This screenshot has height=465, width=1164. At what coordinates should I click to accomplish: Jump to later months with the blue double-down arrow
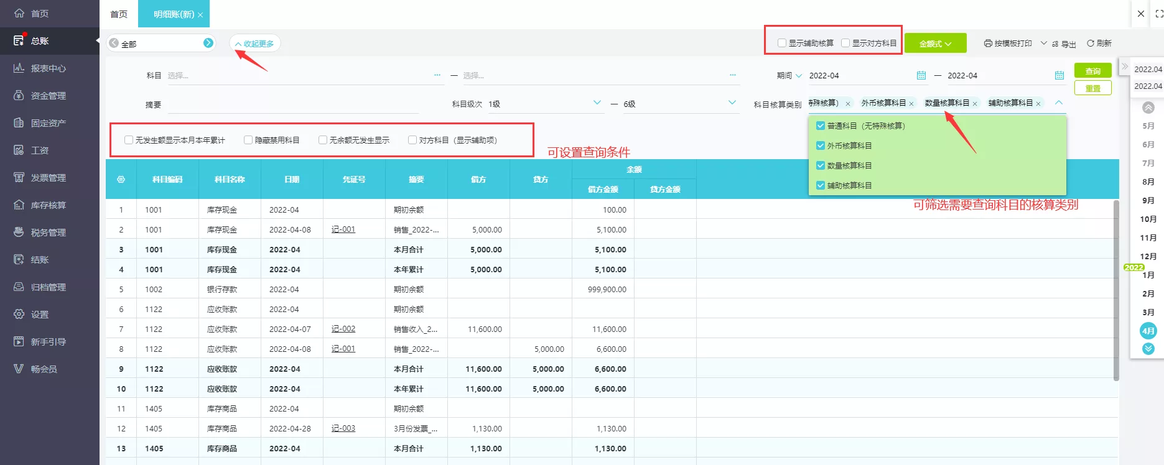click(x=1148, y=349)
